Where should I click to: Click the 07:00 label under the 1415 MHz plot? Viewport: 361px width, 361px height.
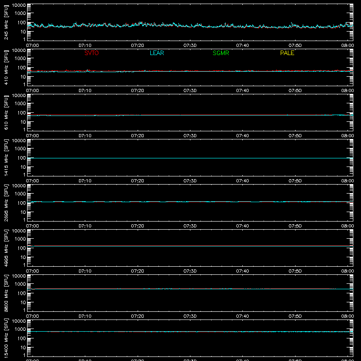(x=32, y=181)
